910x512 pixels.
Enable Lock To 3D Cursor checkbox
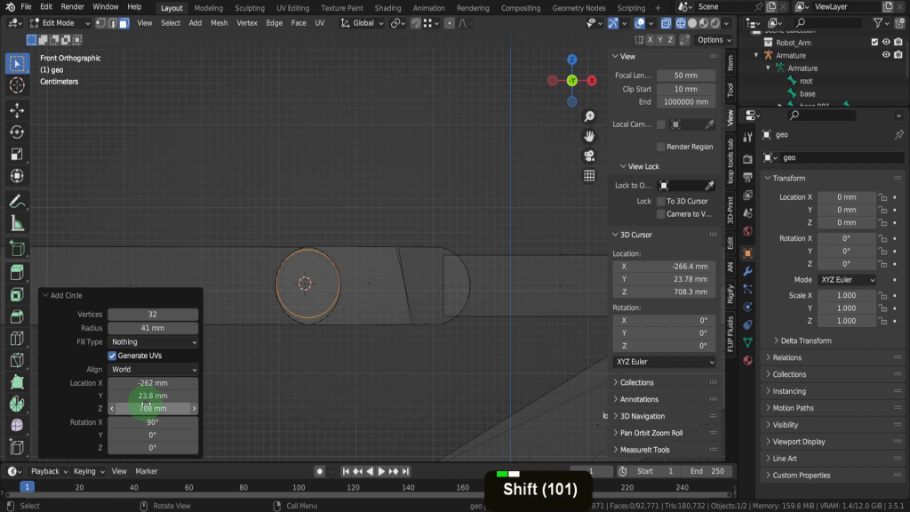pyautogui.click(x=660, y=201)
